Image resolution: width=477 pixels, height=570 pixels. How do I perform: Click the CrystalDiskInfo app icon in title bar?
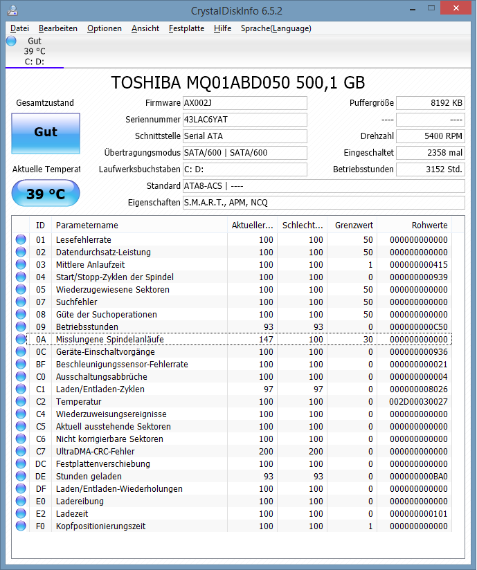12,10
